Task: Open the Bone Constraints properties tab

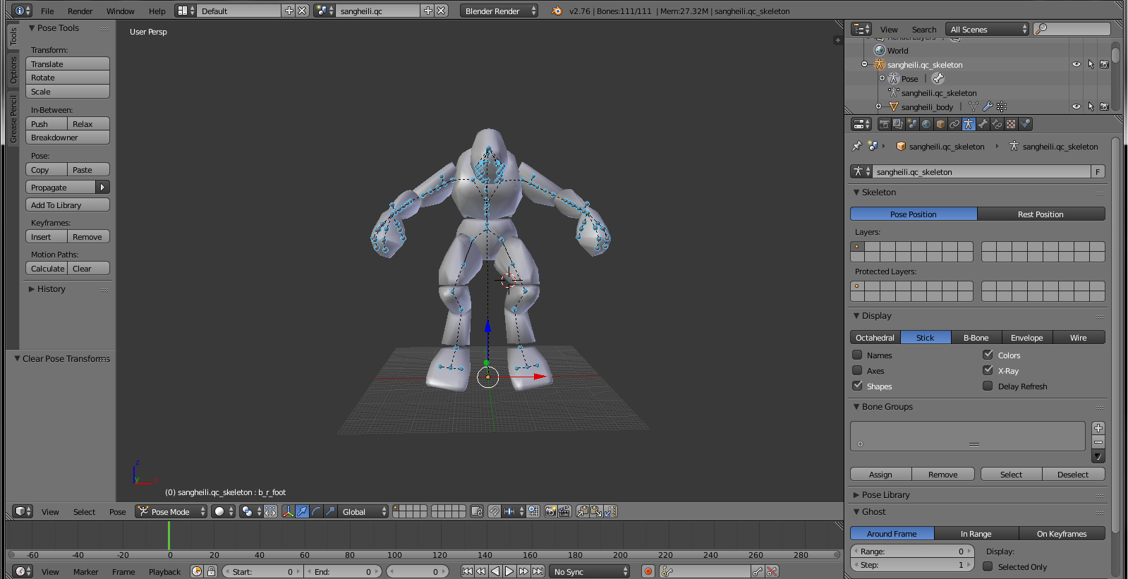Action: coord(997,124)
